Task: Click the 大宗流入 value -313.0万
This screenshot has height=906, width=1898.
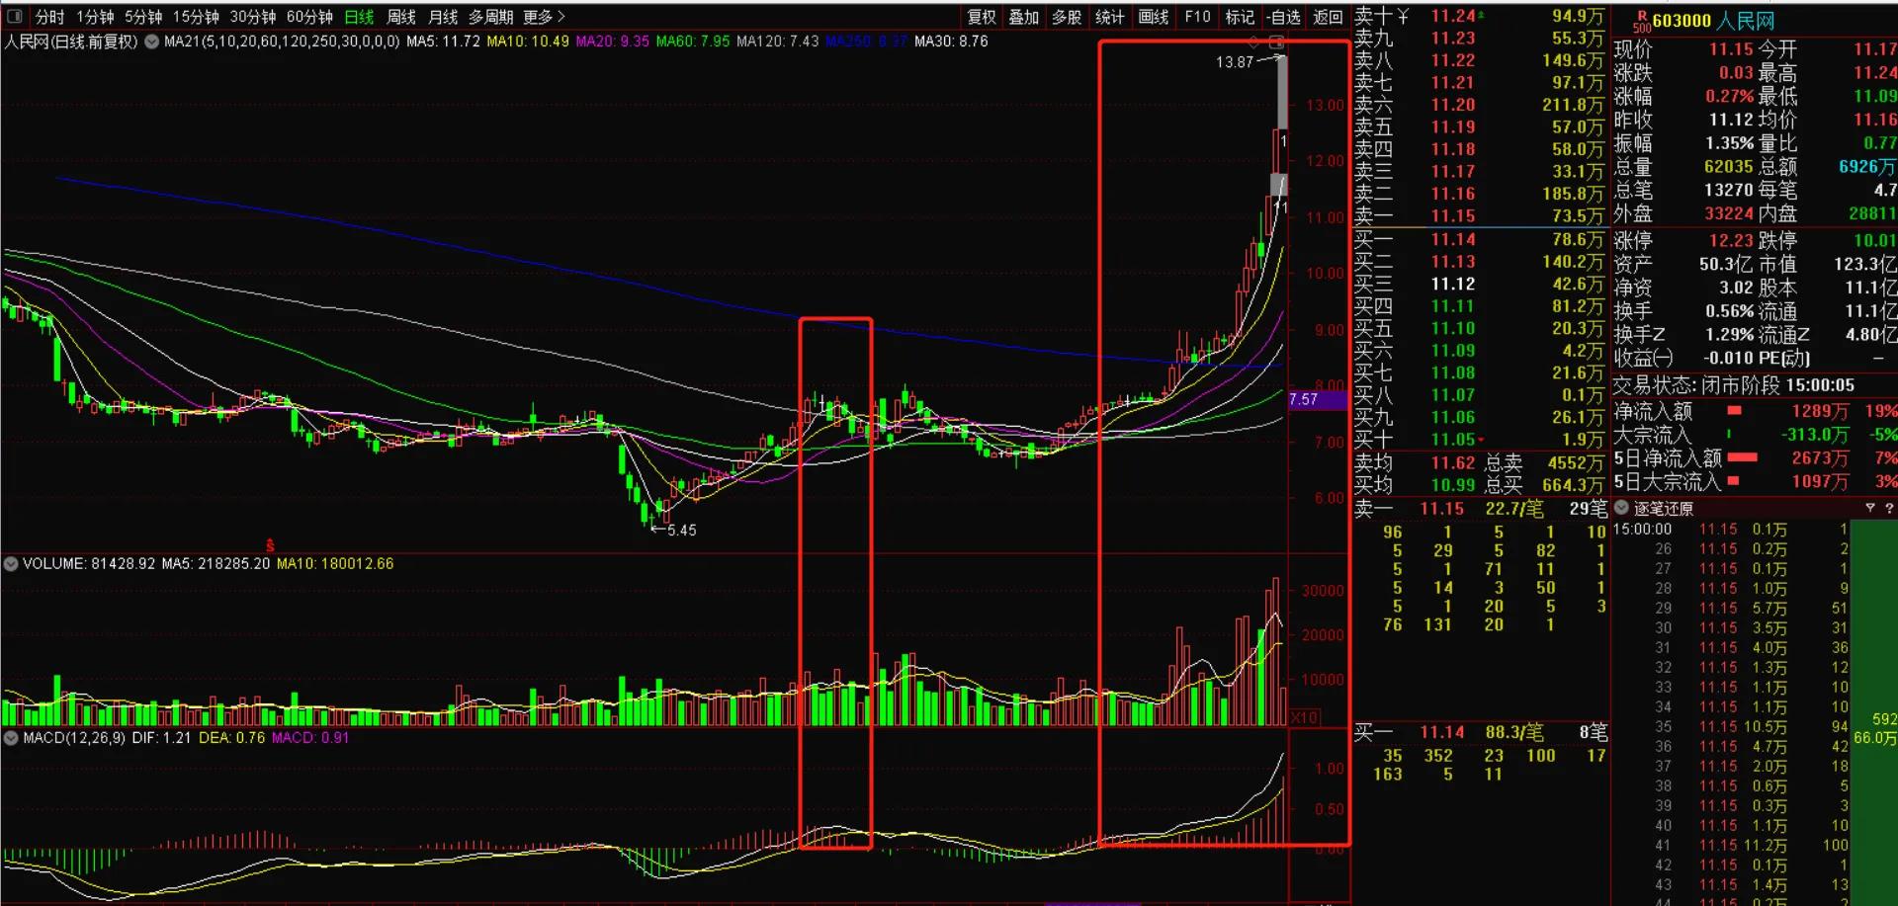Action: [x=1815, y=435]
